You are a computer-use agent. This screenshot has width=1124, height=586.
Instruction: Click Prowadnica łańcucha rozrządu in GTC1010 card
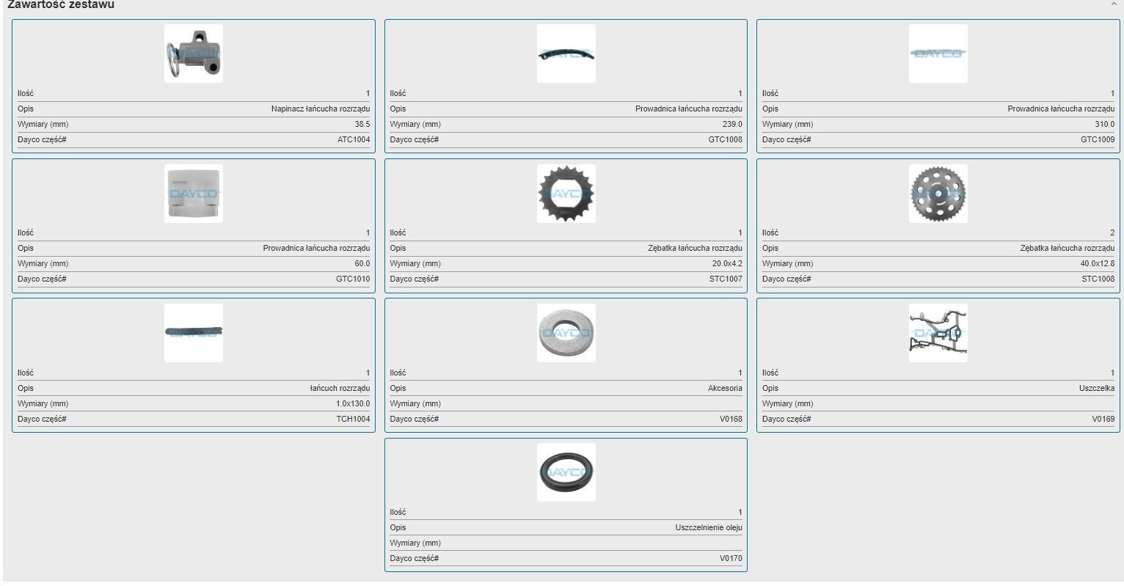click(x=317, y=248)
